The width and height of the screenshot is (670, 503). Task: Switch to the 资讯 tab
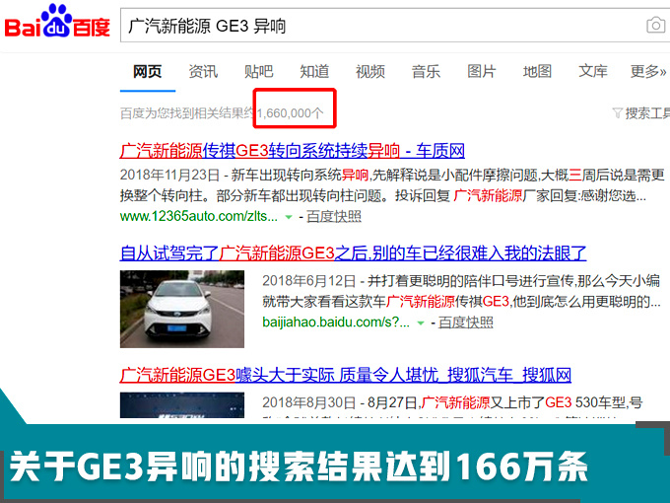(x=203, y=71)
